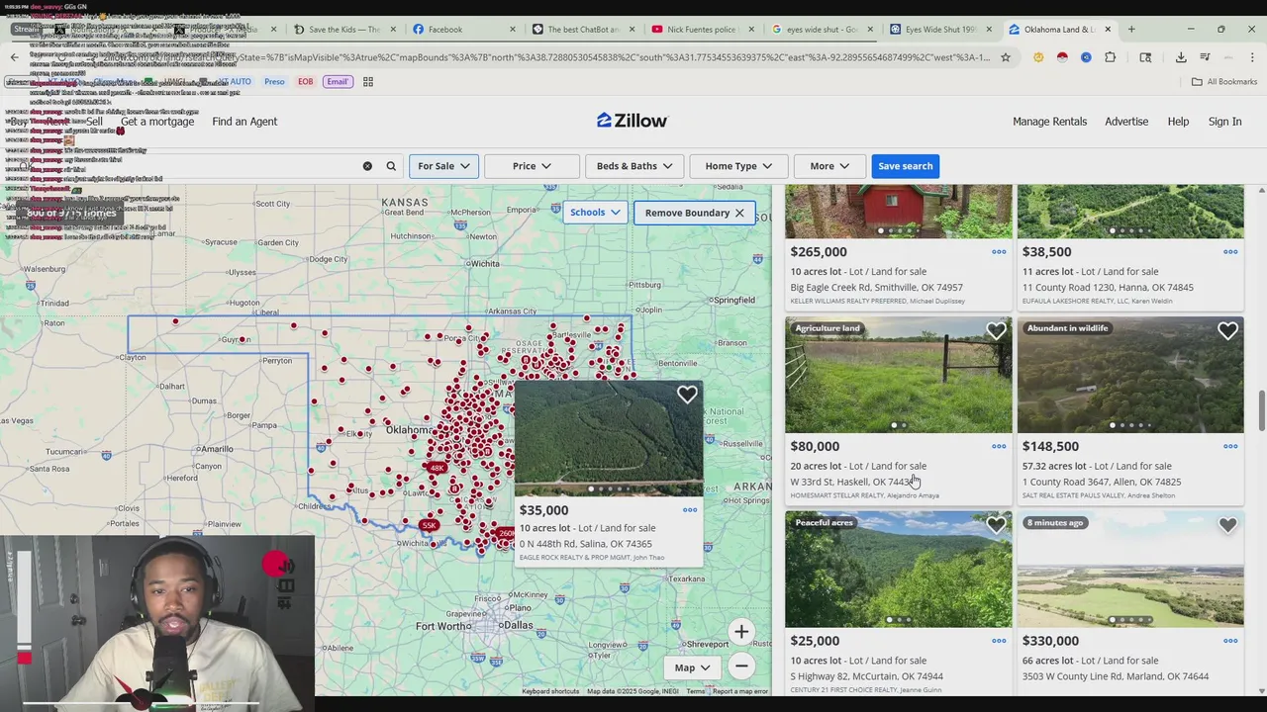Save the $148,500 Allen listing with heart
The height and width of the screenshot is (712, 1267).
1227,331
